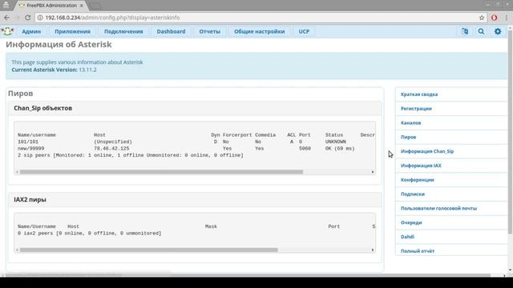Open Dahdi in side list
The width and height of the screenshot is (513, 288).
click(x=407, y=237)
